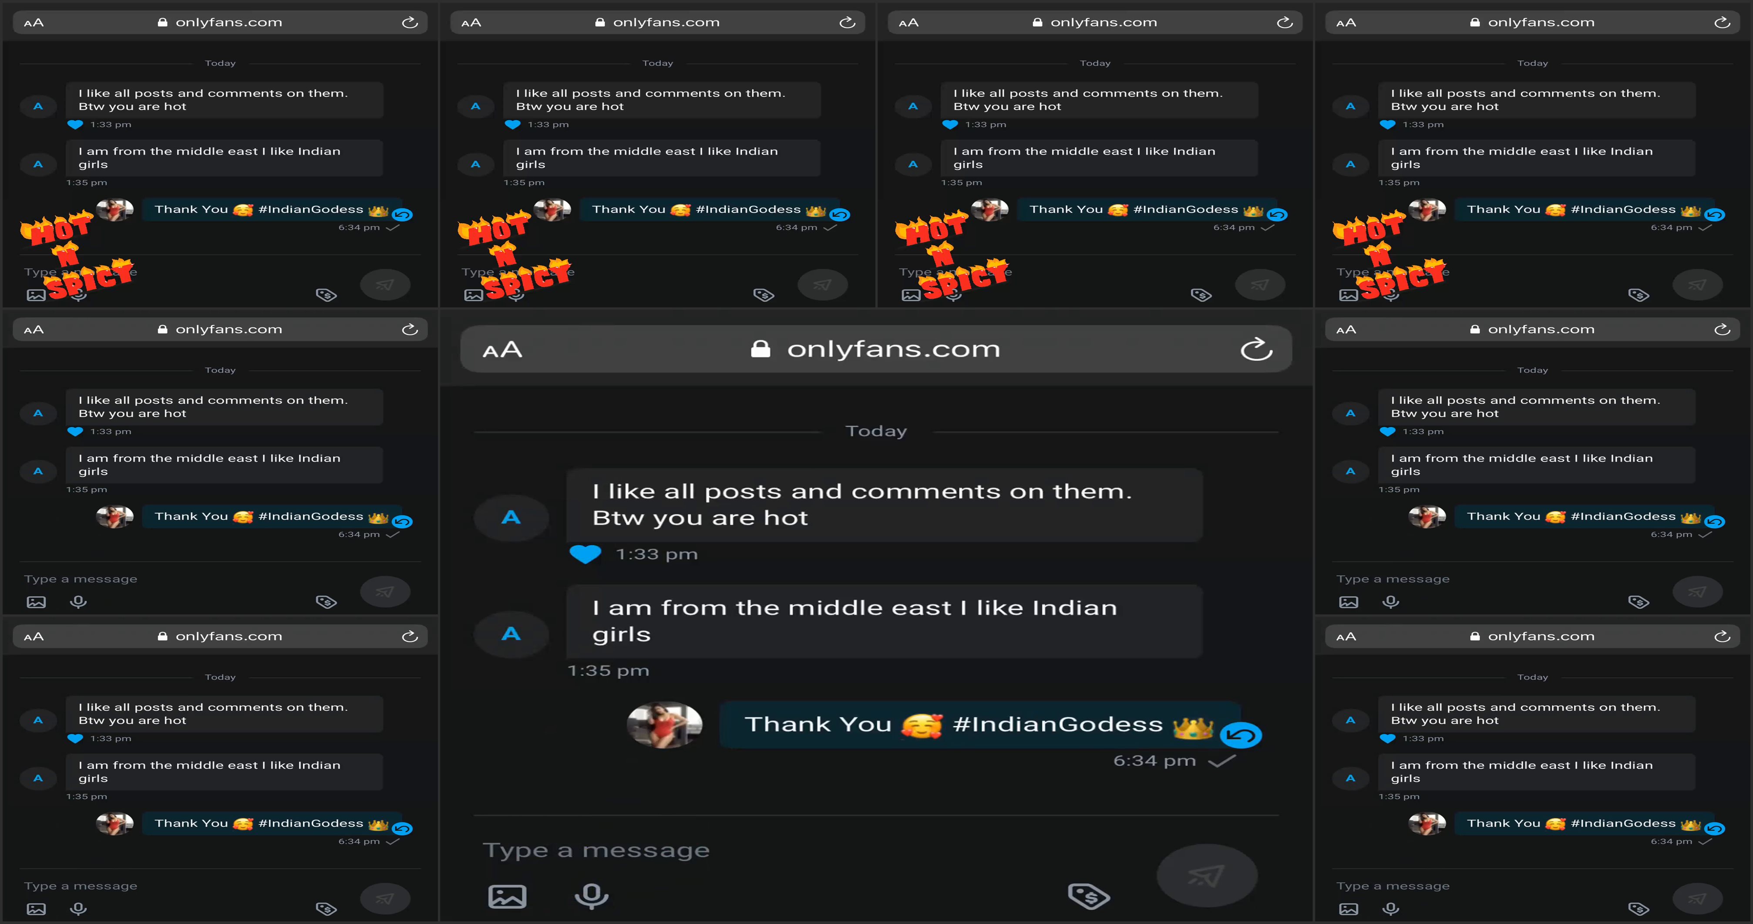This screenshot has height=924, width=1753.
Task: Select the onlyfans.com URL in the enlarged address bar
Action: [x=894, y=349]
